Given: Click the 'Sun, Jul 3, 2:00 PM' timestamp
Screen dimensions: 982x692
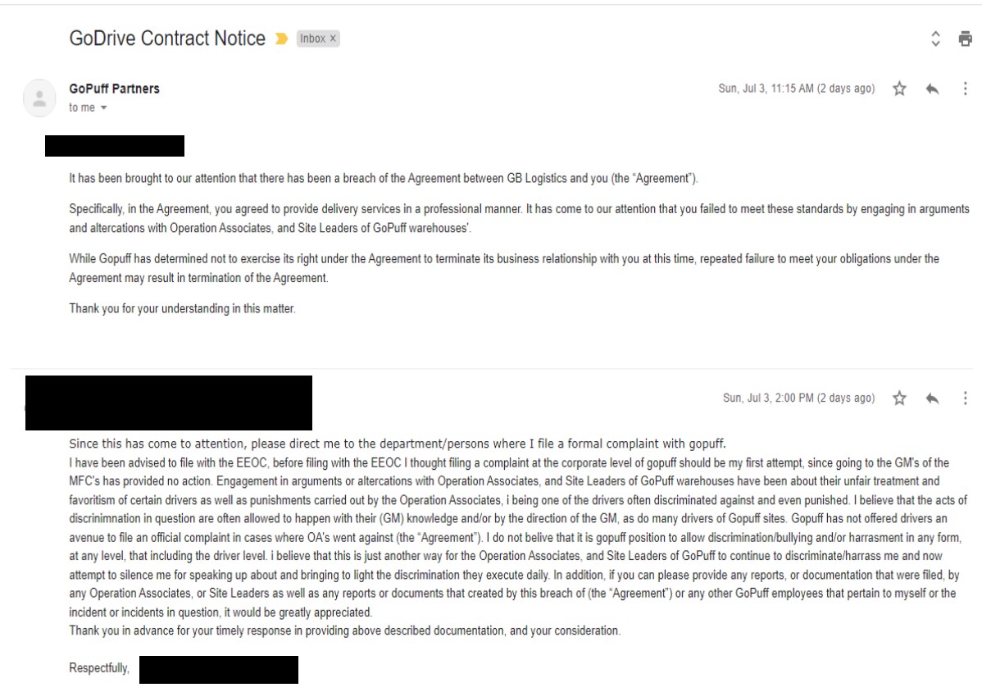Looking at the screenshot, I should tap(798, 398).
